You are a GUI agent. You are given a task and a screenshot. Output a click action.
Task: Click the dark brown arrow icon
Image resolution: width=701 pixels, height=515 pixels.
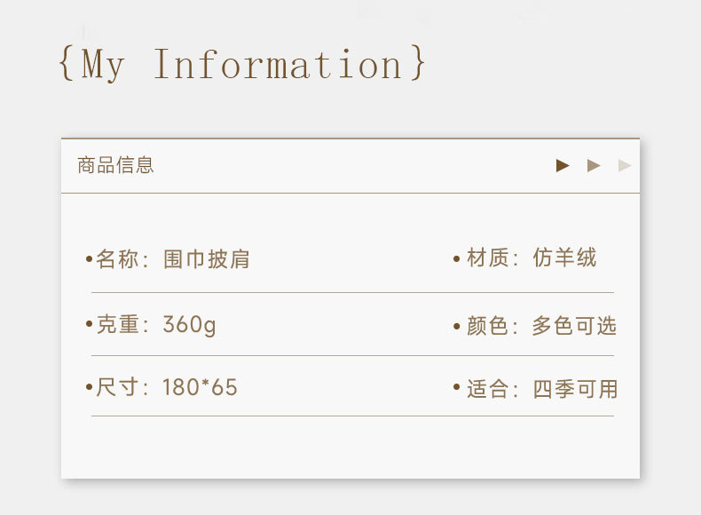563,165
